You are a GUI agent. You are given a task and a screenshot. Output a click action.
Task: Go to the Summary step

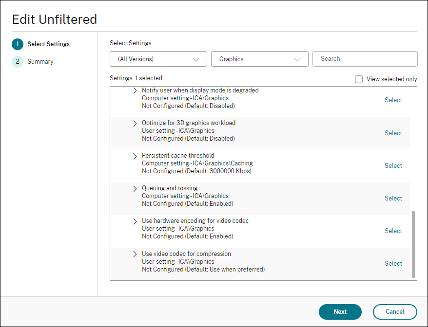(40, 62)
